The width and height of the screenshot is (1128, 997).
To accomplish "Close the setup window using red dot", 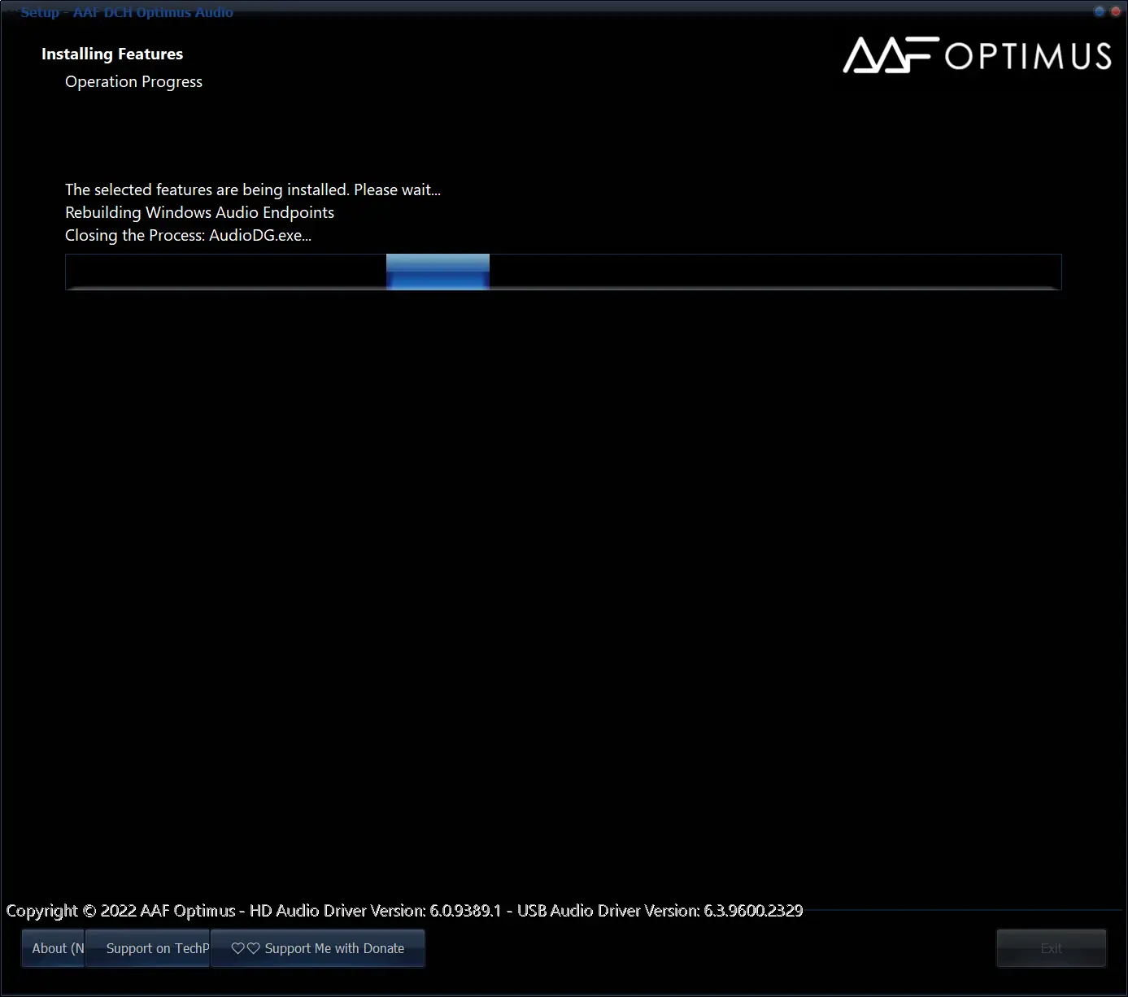I will tap(1116, 11).
